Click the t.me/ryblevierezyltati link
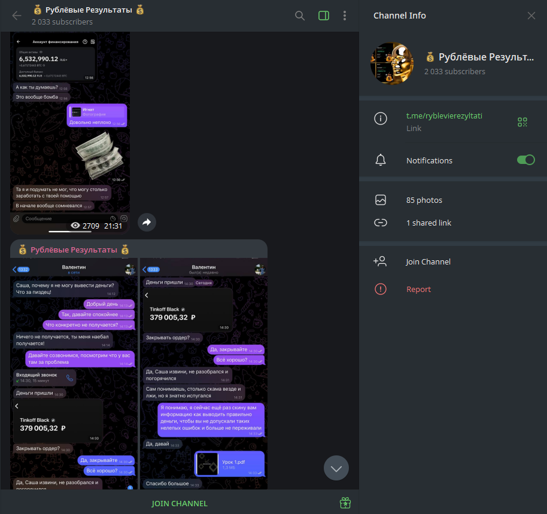This screenshot has height=514, width=547. [x=444, y=116]
